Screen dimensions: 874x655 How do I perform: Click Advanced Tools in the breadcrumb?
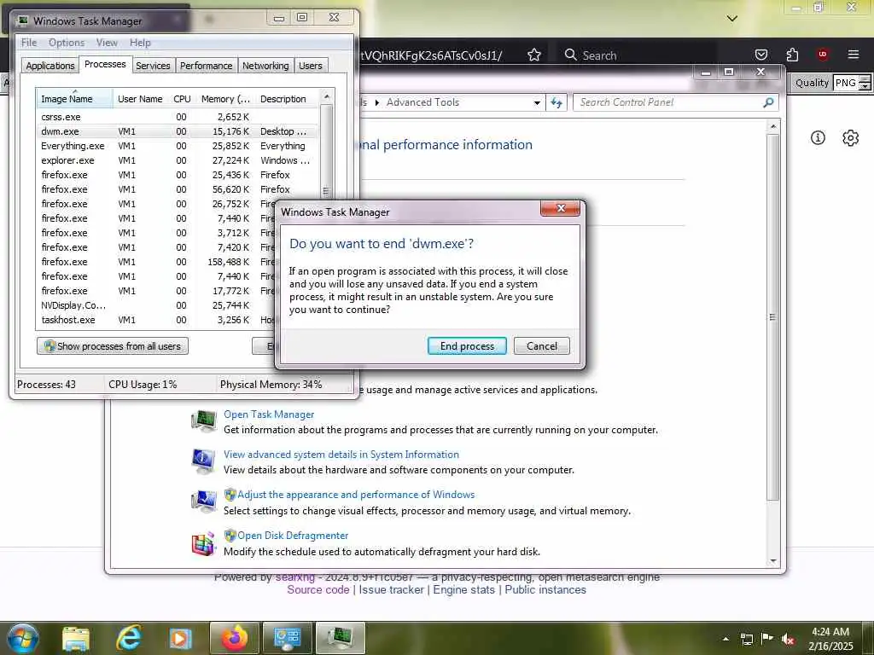[422, 102]
